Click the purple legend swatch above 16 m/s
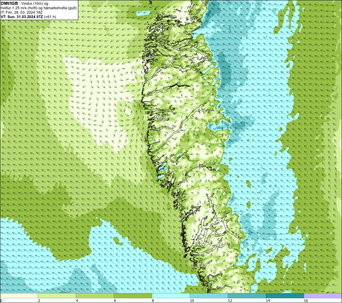The height and width of the screenshot is (303, 342). [x=323, y=296]
